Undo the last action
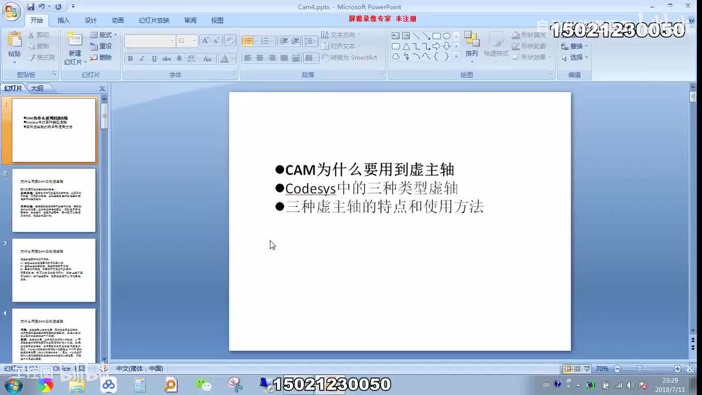 (41, 7)
